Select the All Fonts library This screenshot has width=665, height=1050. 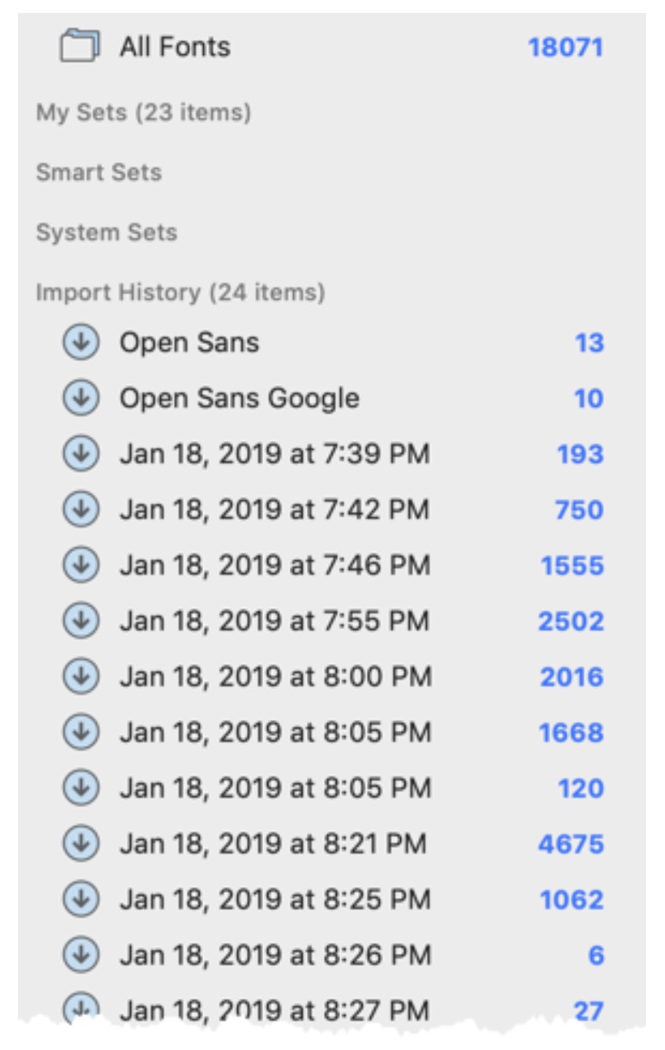point(175,46)
